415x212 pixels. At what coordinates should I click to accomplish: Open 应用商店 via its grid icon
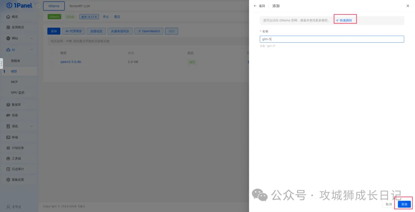8,27
